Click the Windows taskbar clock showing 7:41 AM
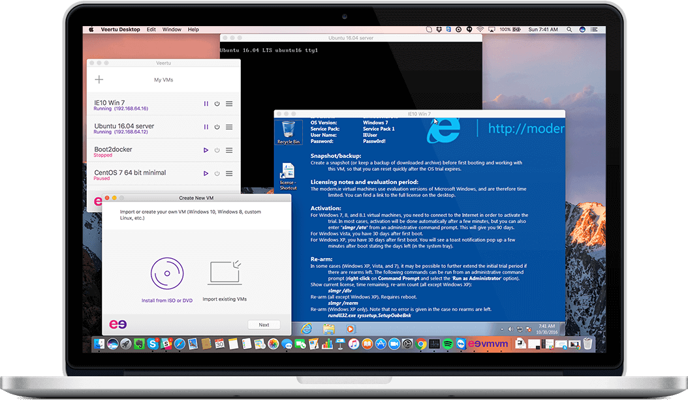688x401 pixels. tap(547, 329)
